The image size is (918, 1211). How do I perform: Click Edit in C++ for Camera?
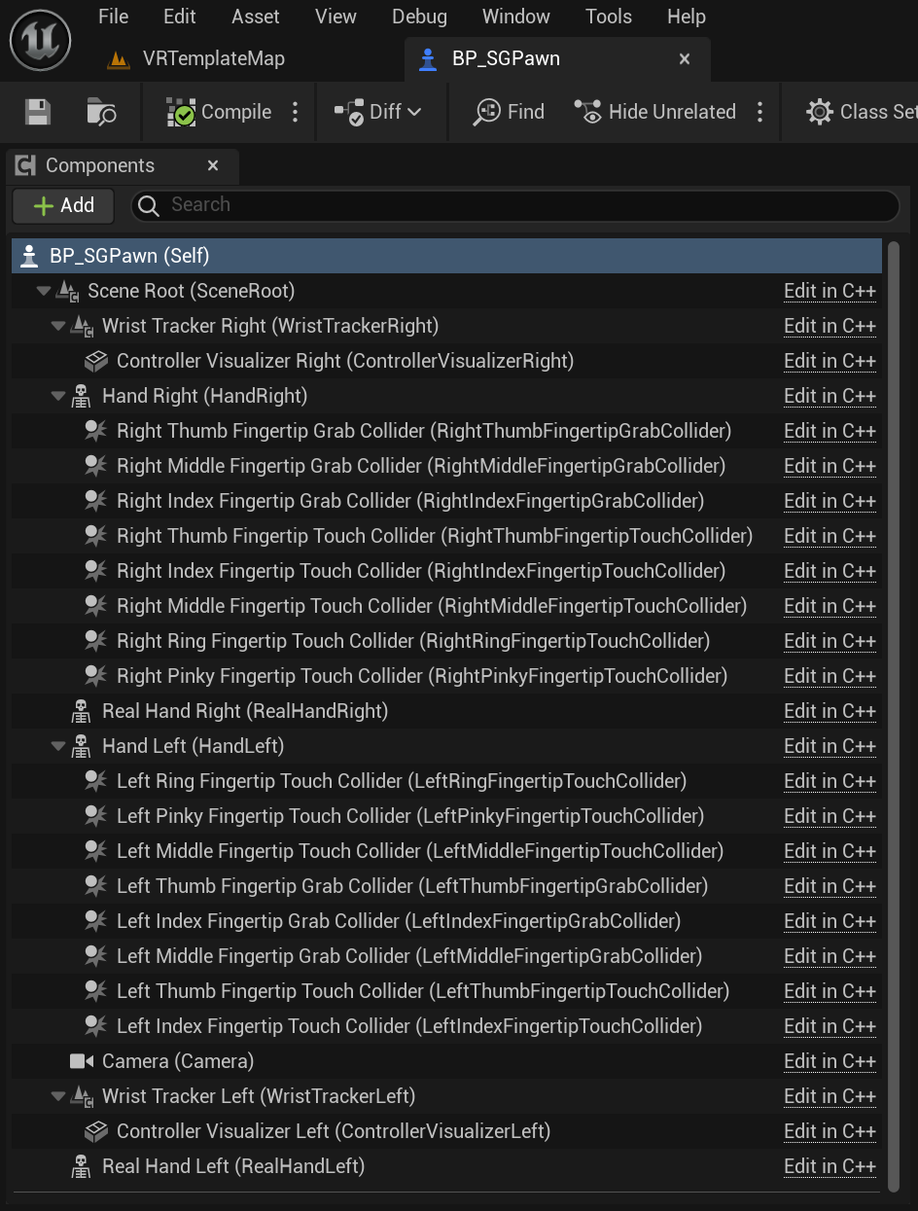point(830,1061)
